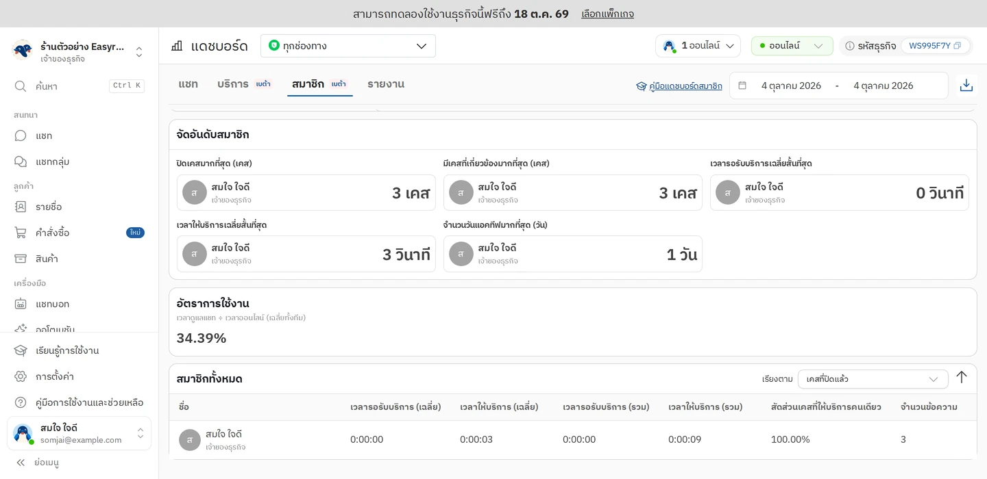Click the ชื่อ column header

(x=184, y=407)
